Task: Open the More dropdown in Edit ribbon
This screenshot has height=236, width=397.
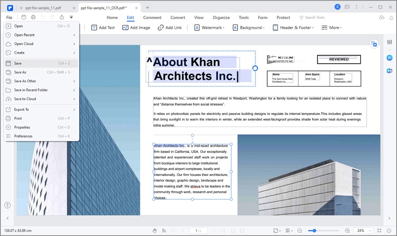Action: coord(332,27)
